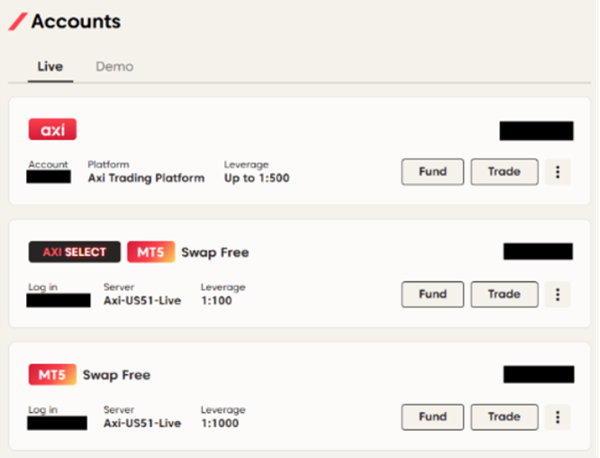Viewport: 600px width, 458px height.
Task: Click the MT5 badge on the 1:1000 account
Action: pyautogui.click(x=52, y=375)
